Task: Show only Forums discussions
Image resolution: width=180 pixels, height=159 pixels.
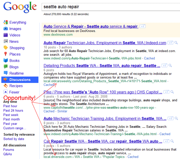Action: click(x=9, y=150)
